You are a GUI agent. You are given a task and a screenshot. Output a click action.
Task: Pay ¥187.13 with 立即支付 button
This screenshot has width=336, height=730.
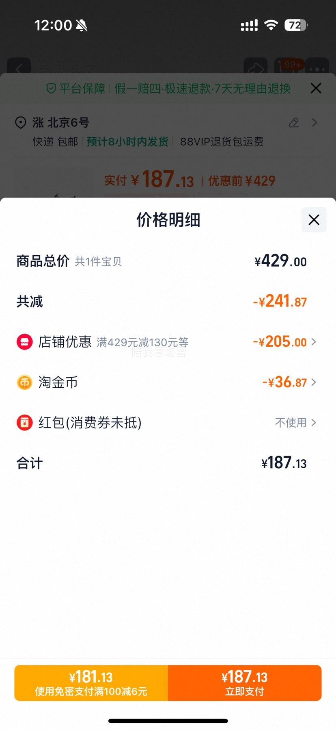click(245, 683)
